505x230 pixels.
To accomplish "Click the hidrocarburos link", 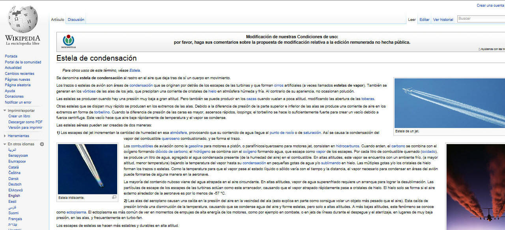I will pos(348,146).
